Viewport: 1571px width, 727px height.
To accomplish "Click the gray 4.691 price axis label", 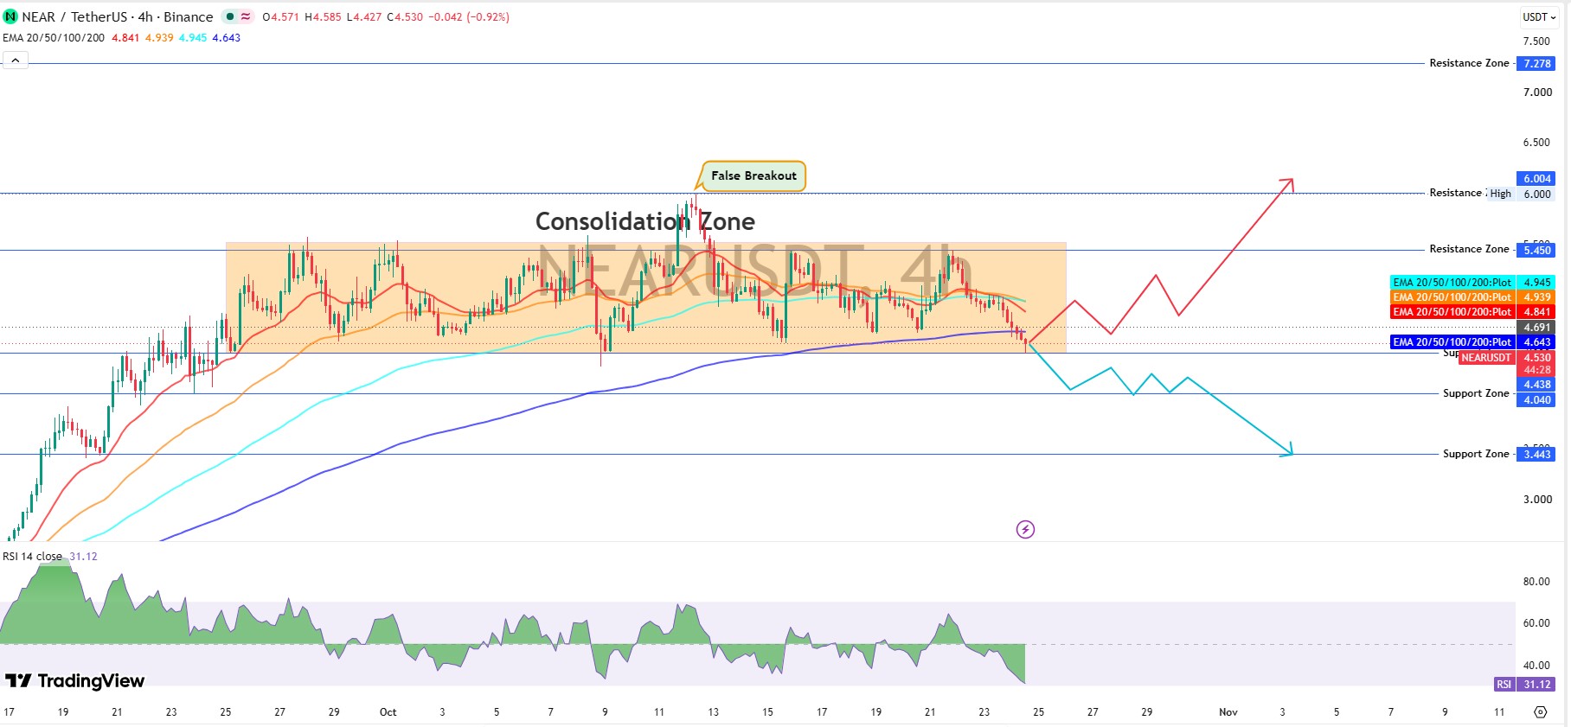I will click(1537, 328).
